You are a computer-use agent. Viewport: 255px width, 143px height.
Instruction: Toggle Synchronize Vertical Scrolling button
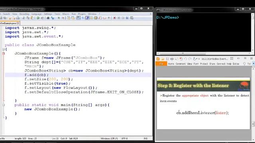point(69,18)
